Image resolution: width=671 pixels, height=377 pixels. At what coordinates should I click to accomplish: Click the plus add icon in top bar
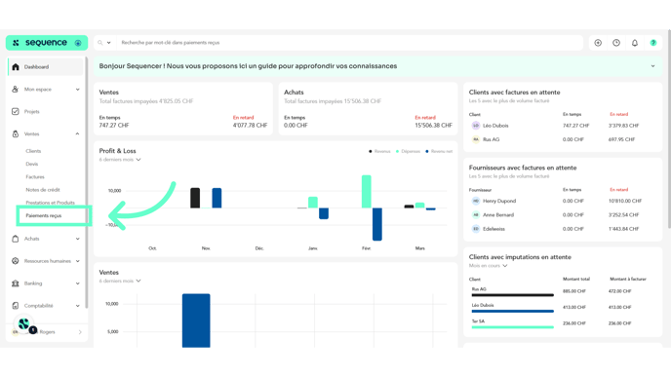[598, 43]
